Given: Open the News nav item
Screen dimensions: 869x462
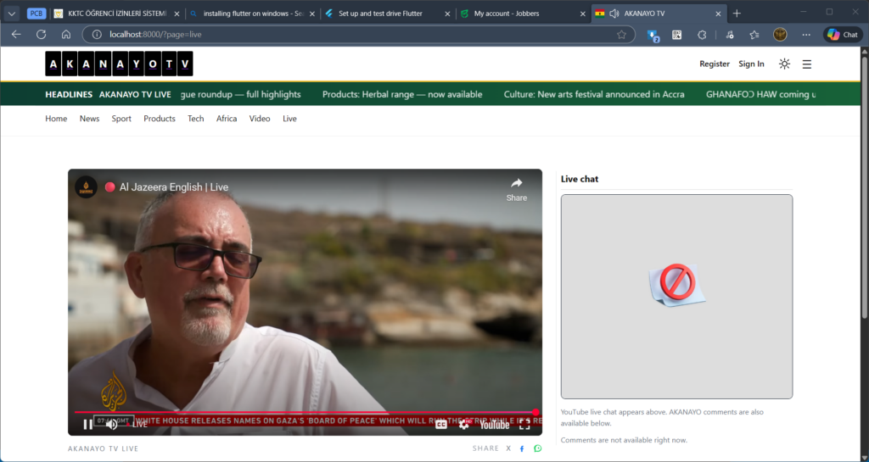Looking at the screenshot, I should click(x=89, y=119).
